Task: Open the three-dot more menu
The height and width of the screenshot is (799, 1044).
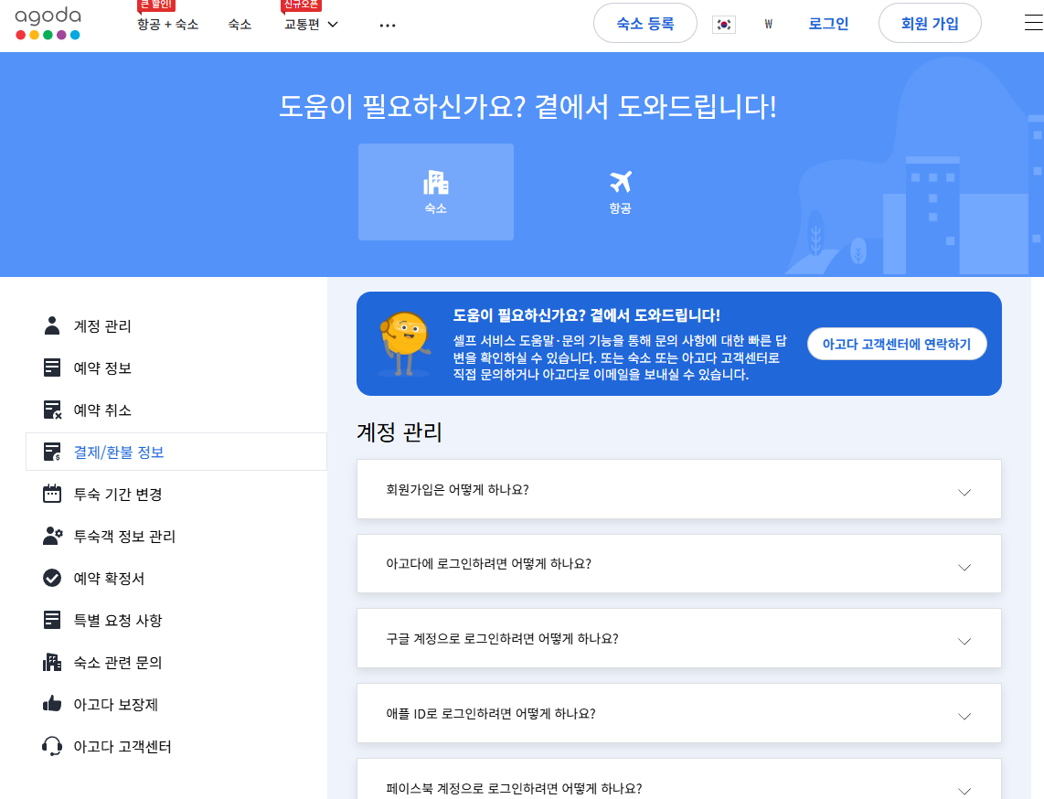Action: click(x=388, y=26)
